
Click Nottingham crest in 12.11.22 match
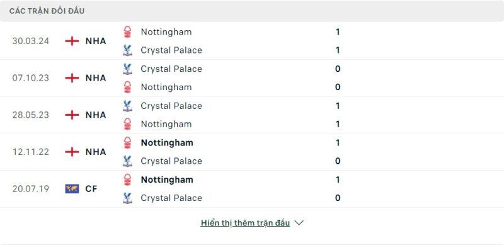(128, 143)
